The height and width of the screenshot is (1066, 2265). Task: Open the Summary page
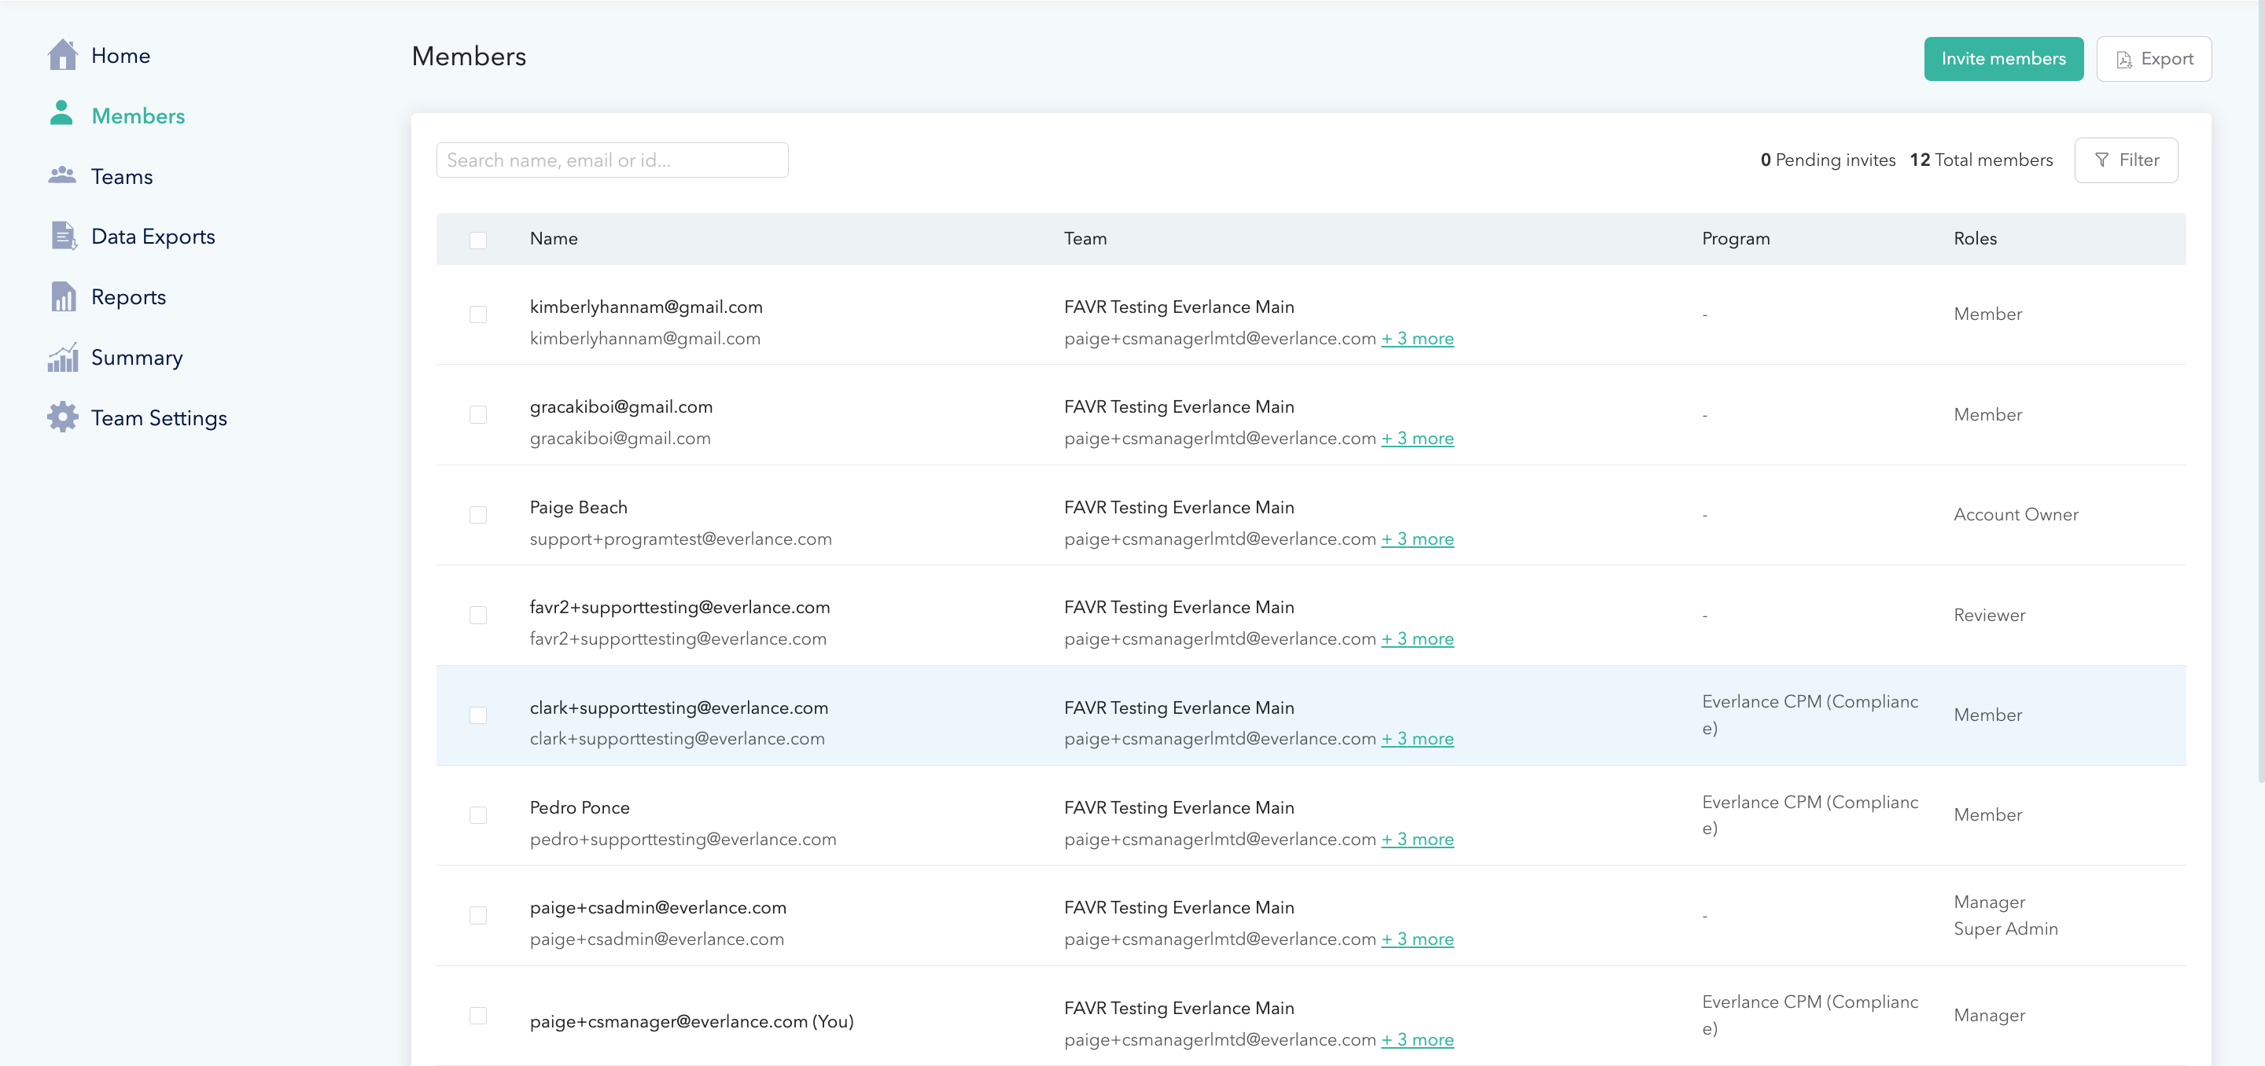(137, 358)
